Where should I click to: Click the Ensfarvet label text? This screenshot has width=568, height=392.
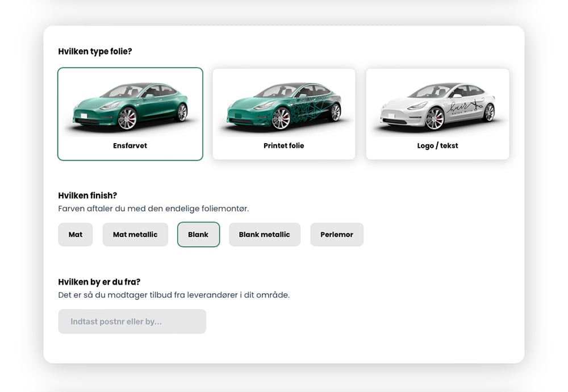(x=130, y=146)
